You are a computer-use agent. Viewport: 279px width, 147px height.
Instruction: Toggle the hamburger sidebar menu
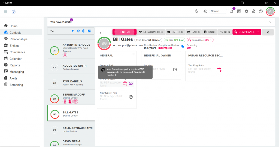(x=5, y=11)
